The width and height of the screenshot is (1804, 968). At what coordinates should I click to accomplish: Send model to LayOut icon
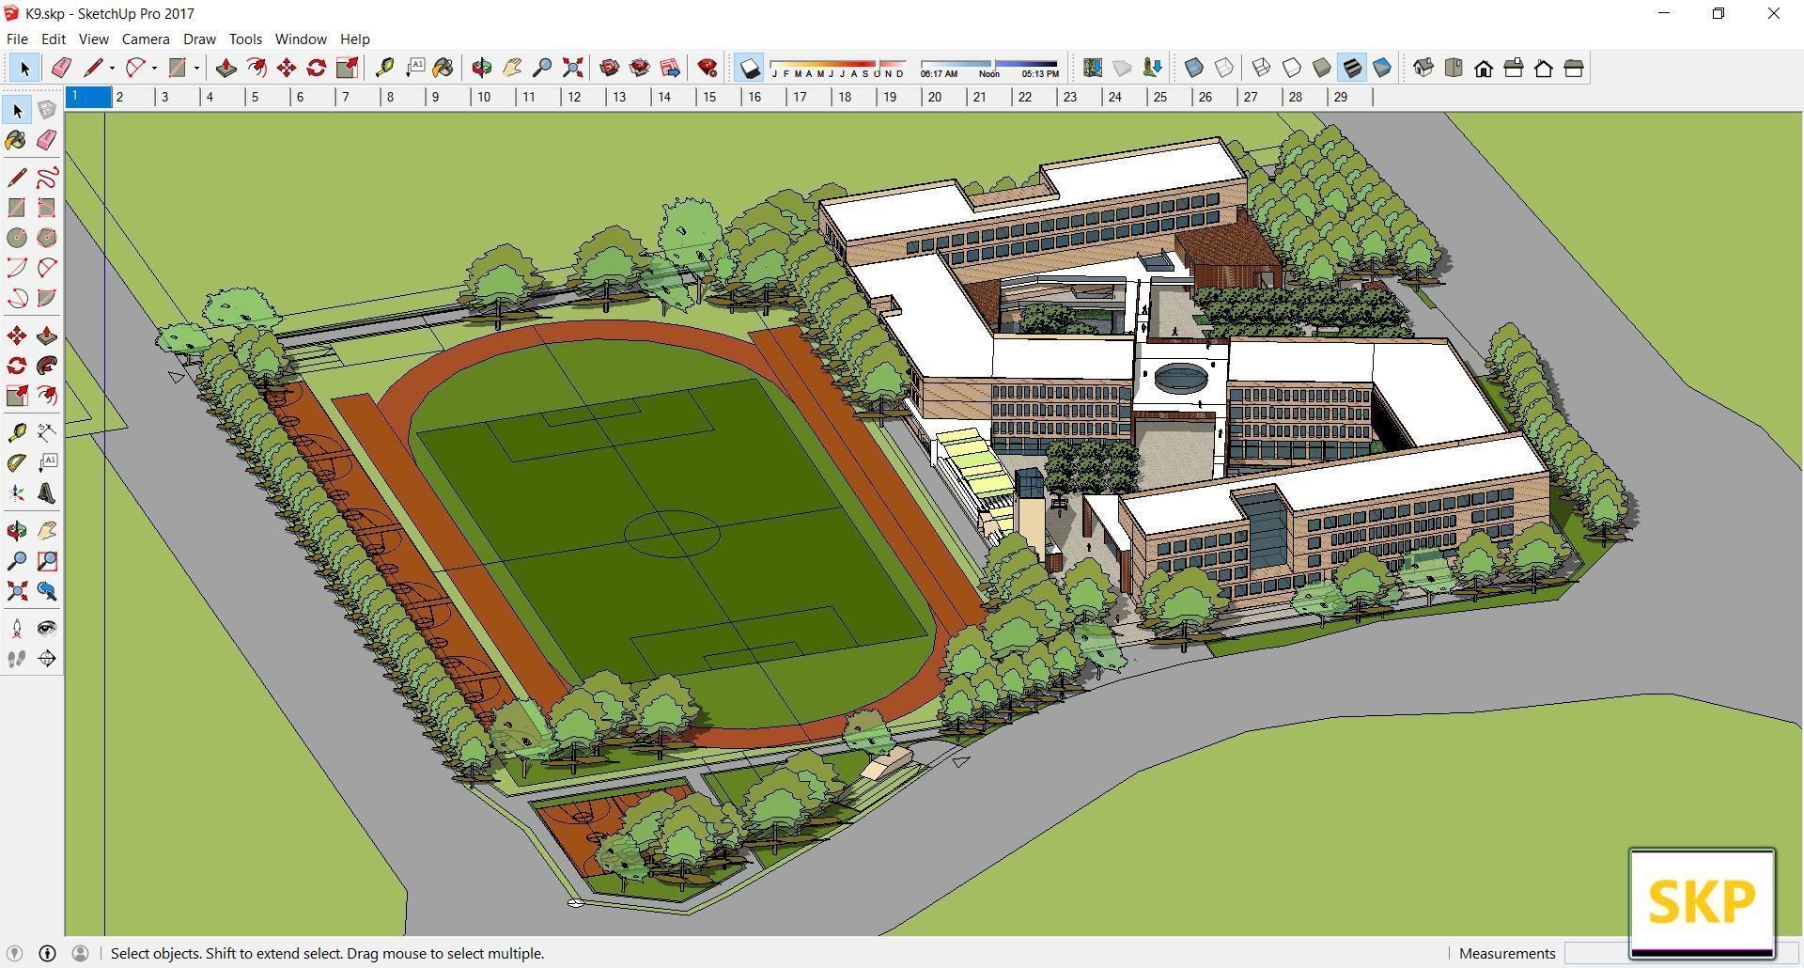coord(670,68)
